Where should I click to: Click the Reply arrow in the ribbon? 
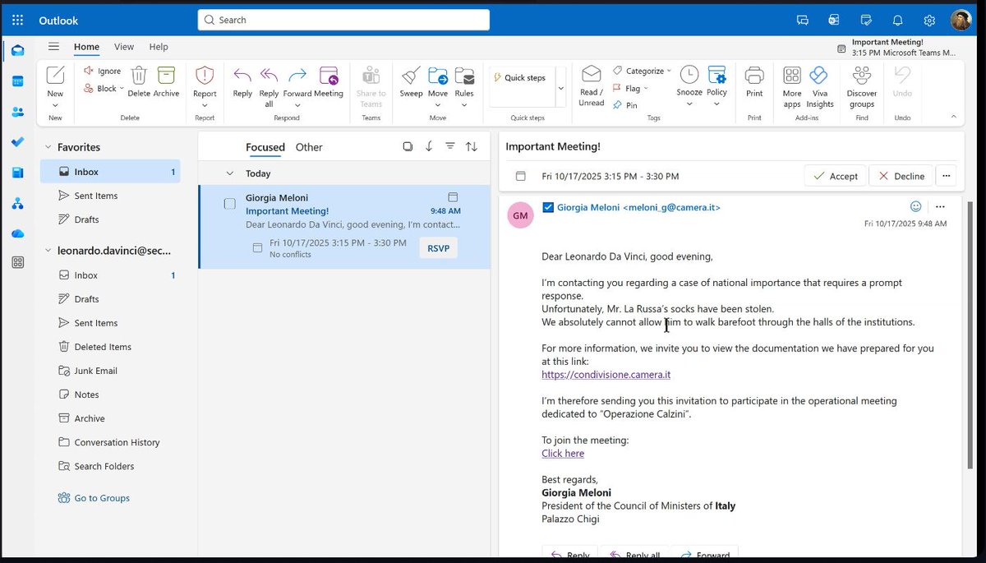pyautogui.click(x=242, y=76)
